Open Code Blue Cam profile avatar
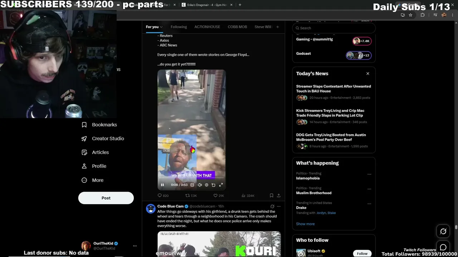458x257 pixels. coord(151,209)
